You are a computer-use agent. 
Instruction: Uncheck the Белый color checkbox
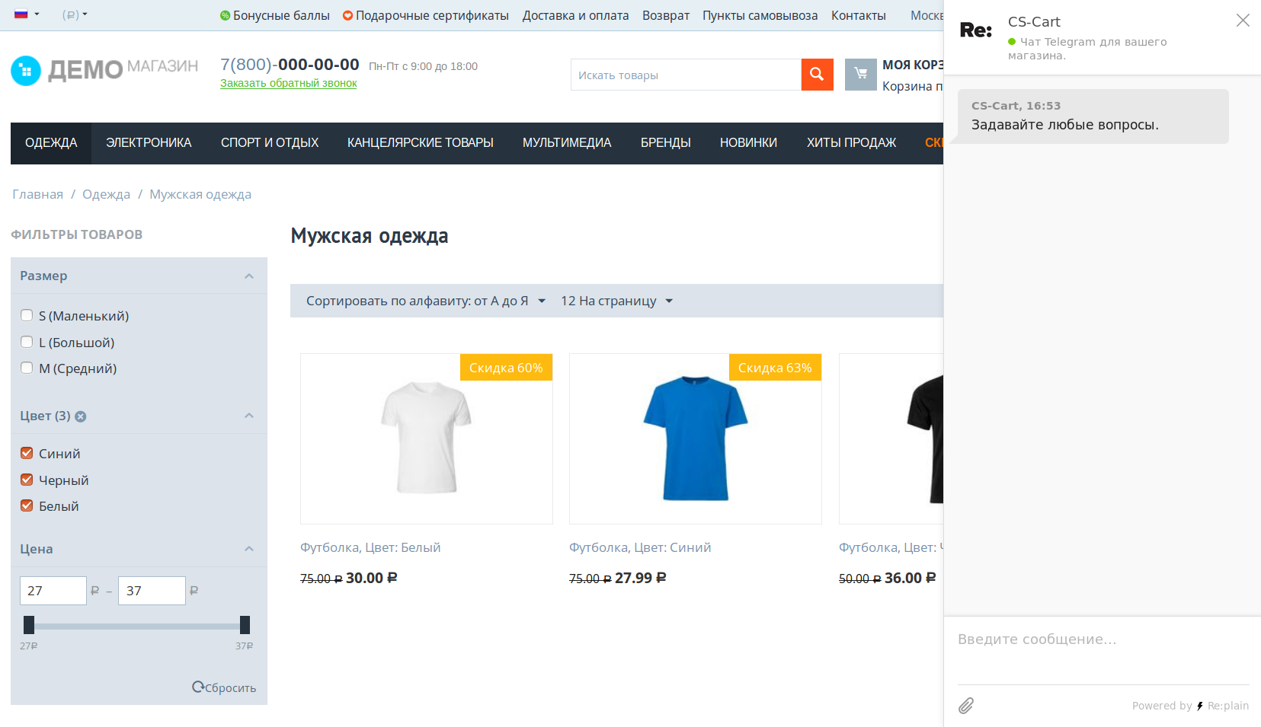(27, 505)
